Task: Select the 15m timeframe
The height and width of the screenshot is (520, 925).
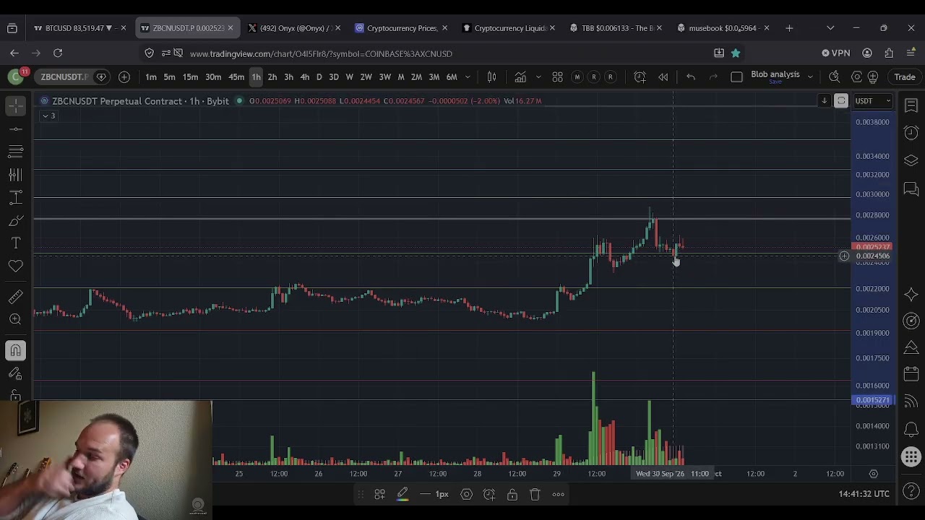Action: point(190,77)
